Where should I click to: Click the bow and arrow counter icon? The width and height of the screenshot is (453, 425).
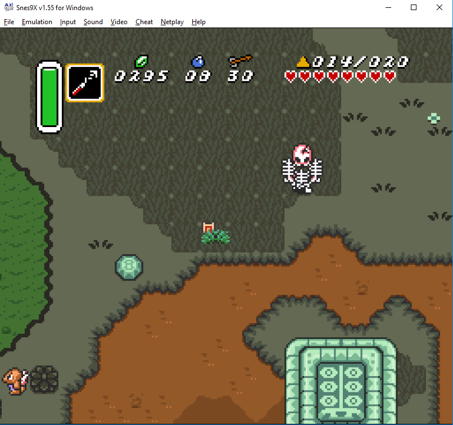[x=240, y=61]
